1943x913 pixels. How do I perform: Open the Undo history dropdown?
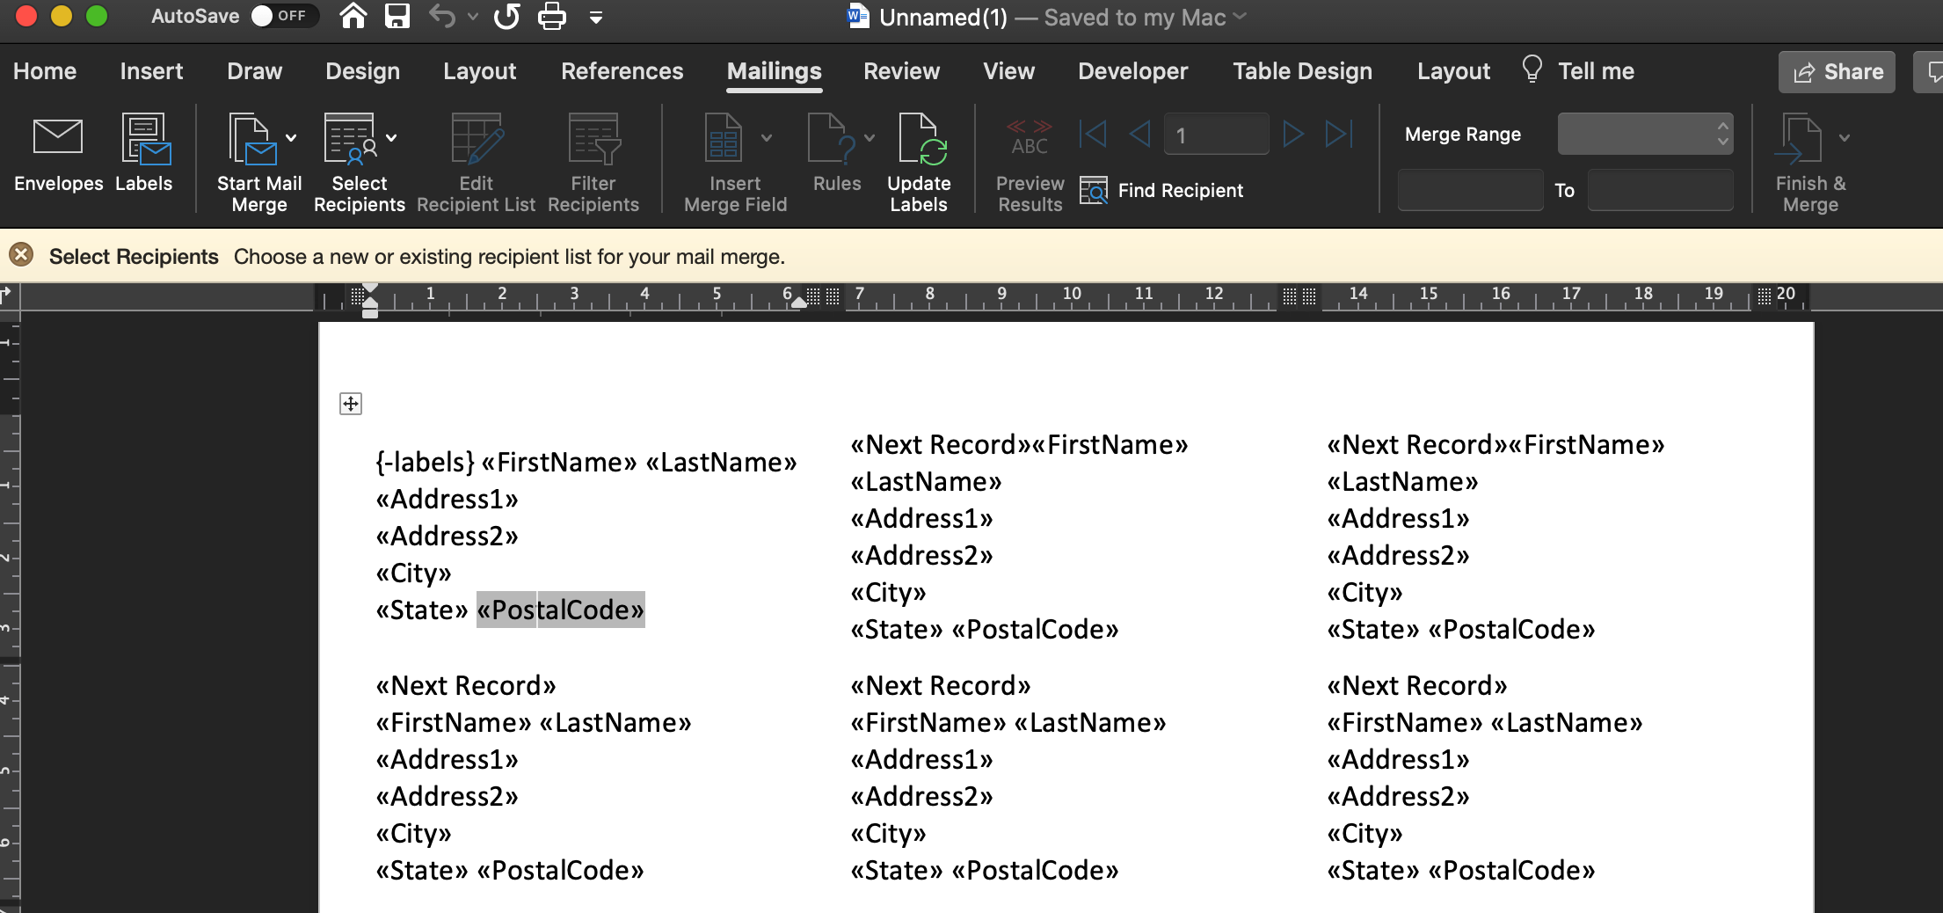point(473,16)
